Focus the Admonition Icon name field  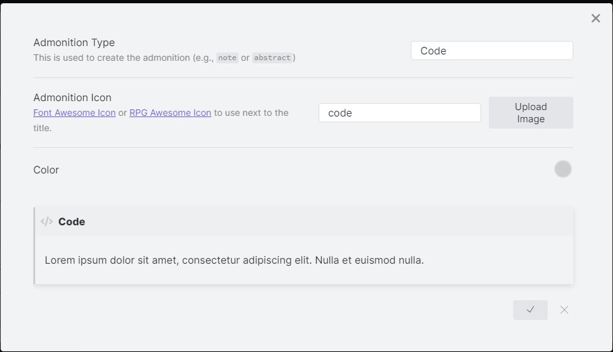(399, 113)
